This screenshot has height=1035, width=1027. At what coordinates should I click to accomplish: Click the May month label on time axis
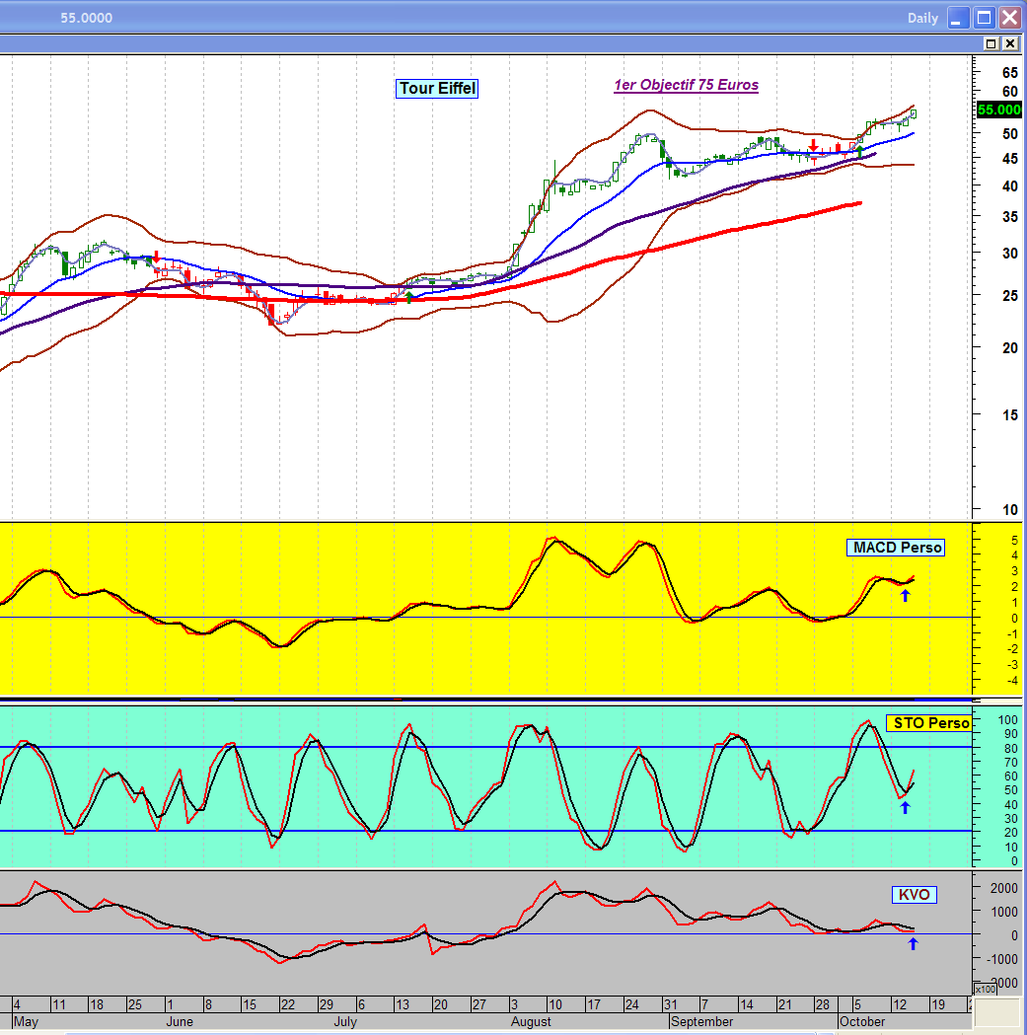(26, 1022)
